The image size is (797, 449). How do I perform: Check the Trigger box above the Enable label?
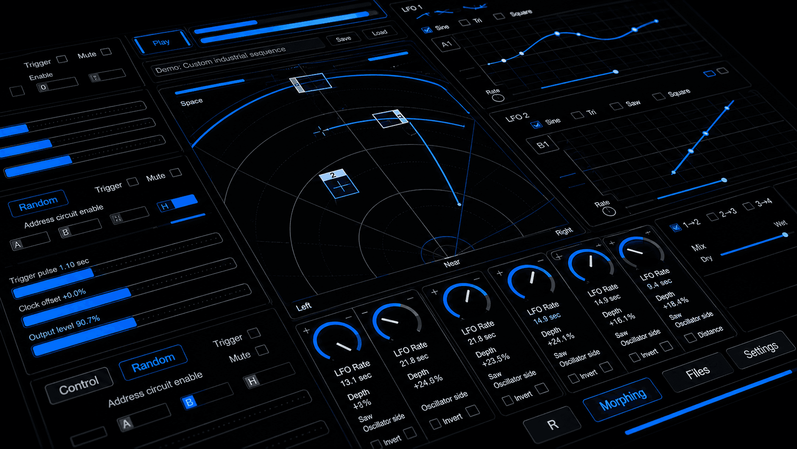pyautogui.click(x=62, y=59)
